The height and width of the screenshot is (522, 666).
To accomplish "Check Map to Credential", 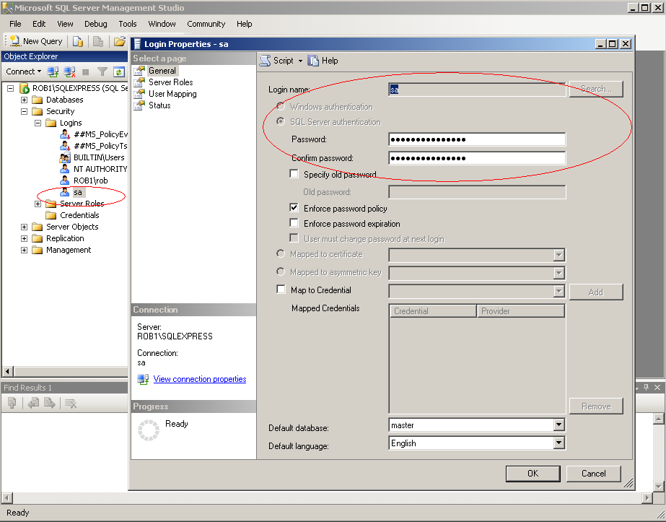I will 281,289.
